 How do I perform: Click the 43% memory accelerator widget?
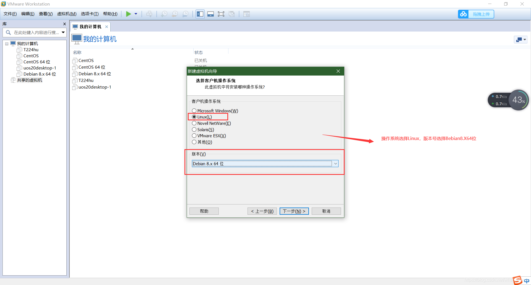coord(519,100)
